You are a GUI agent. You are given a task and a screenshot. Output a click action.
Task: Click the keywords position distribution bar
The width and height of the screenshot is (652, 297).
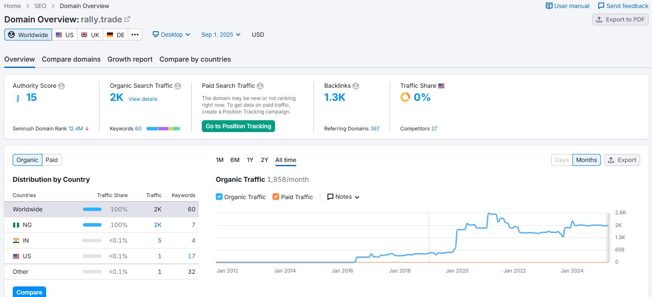[x=163, y=129]
